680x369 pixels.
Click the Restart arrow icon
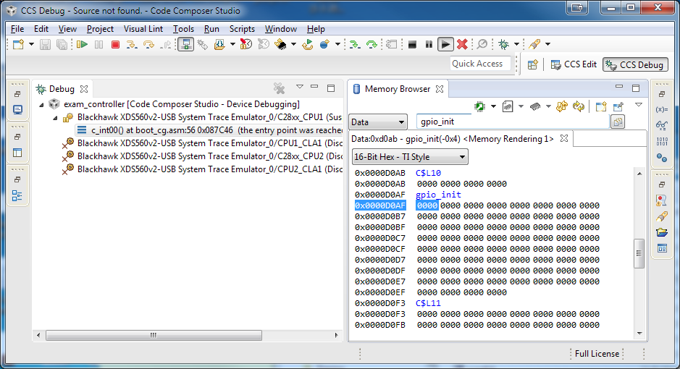click(x=308, y=44)
